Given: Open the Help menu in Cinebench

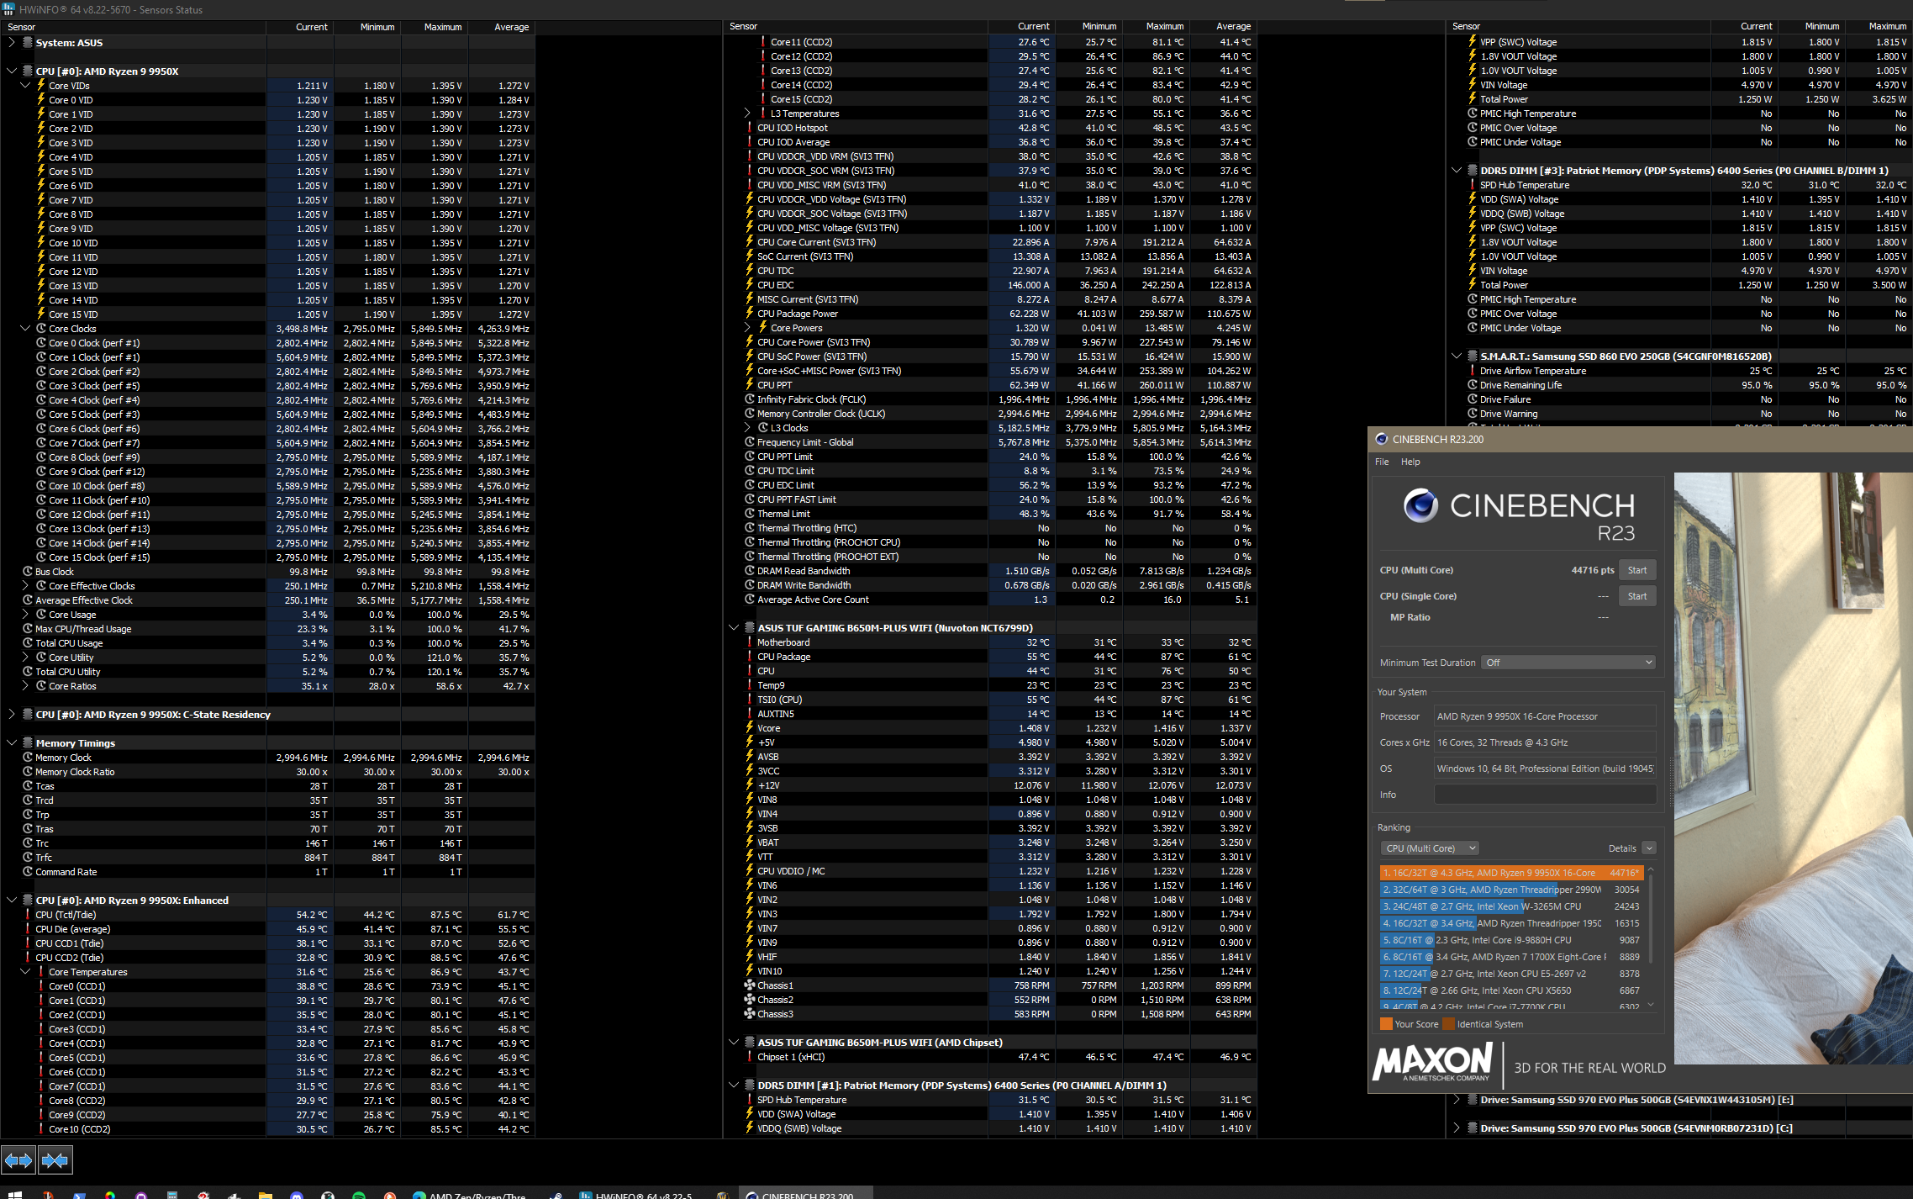Looking at the screenshot, I should [x=1410, y=462].
